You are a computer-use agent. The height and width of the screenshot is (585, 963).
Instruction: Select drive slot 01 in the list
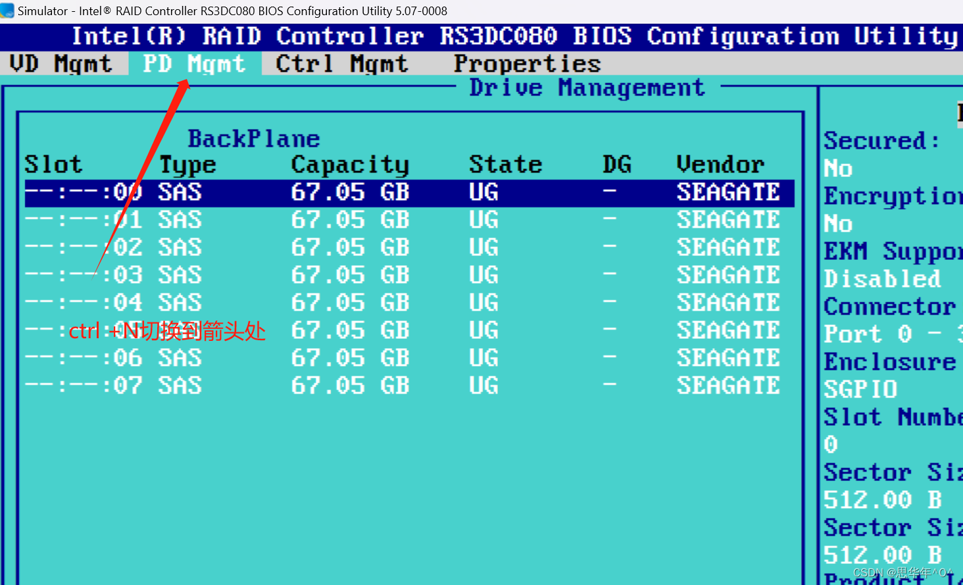point(263,219)
